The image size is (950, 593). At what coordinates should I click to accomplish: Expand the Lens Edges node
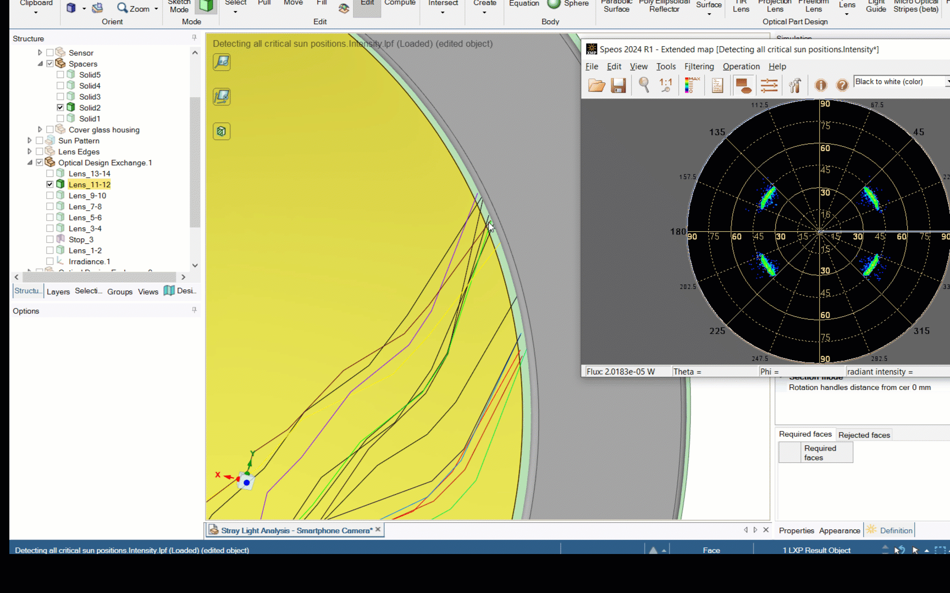click(x=29, y=152)
